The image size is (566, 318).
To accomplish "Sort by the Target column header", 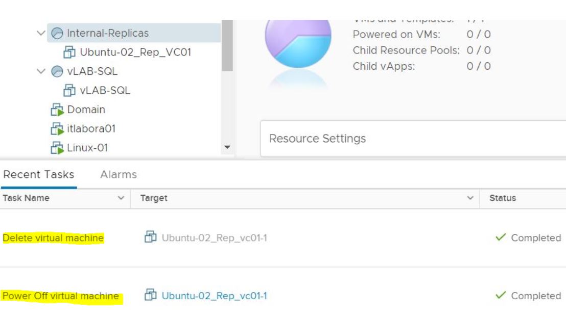I will pyautogui.click(x=154, y=198).
